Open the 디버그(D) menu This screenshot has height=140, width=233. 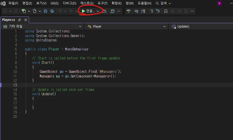(x=69, y=3)
